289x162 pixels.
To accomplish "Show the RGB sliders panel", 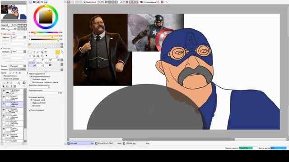I will (34, 2).
